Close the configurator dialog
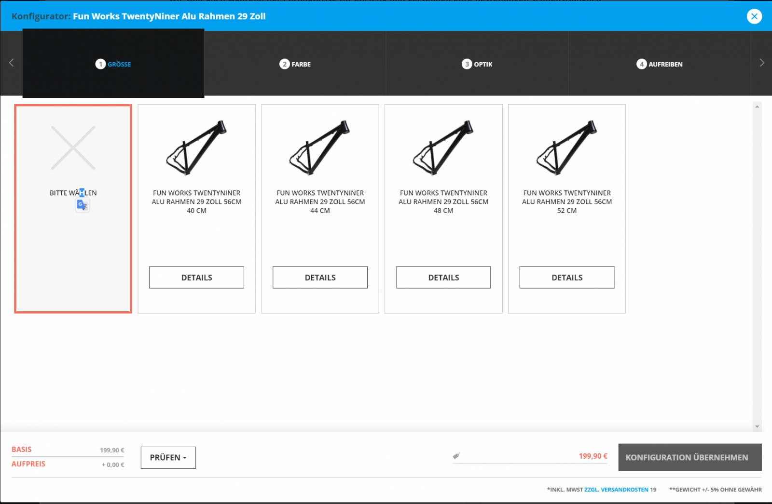 click(x=754, y=16)
